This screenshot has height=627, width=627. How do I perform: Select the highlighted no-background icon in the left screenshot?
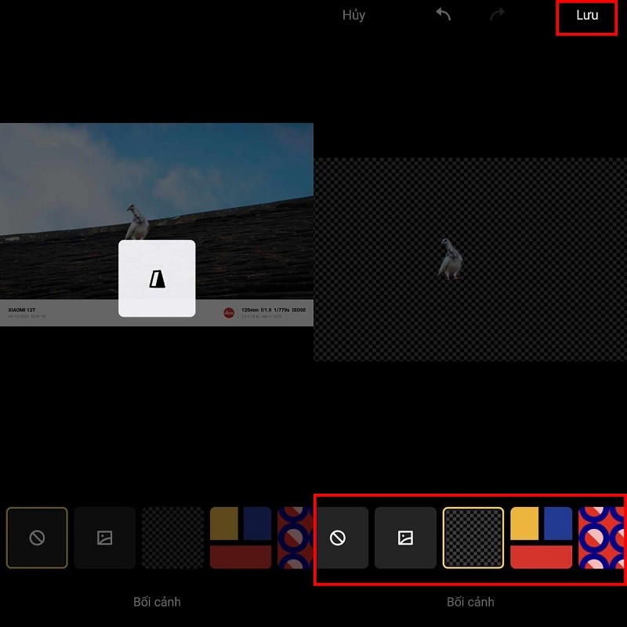pyautogui.click(x=37, y=538)
